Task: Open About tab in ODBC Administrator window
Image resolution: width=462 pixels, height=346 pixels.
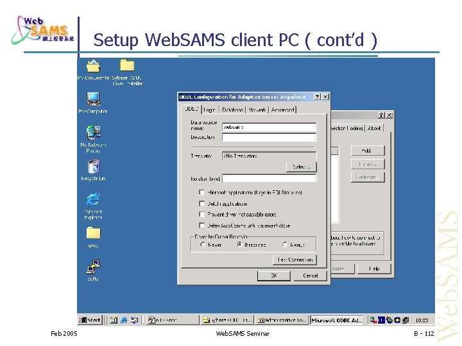Action: point(374,128)
